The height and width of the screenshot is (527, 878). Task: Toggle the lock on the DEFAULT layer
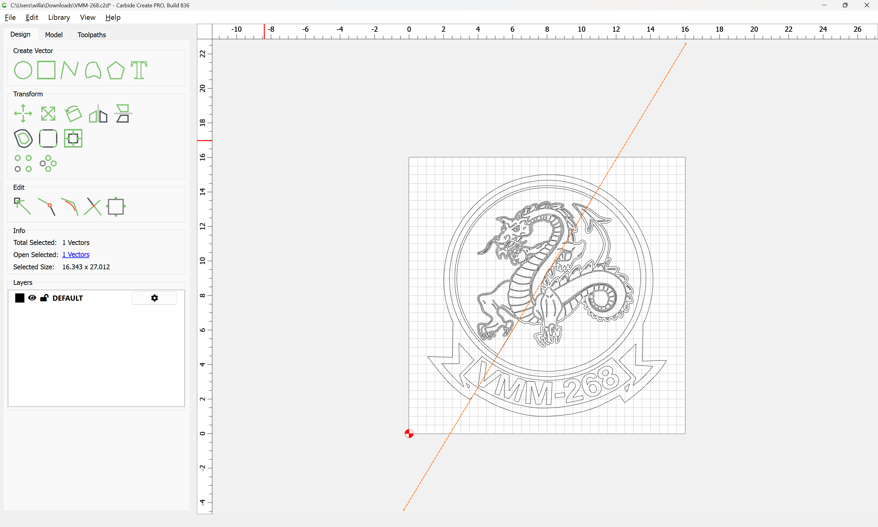(44, 298)
